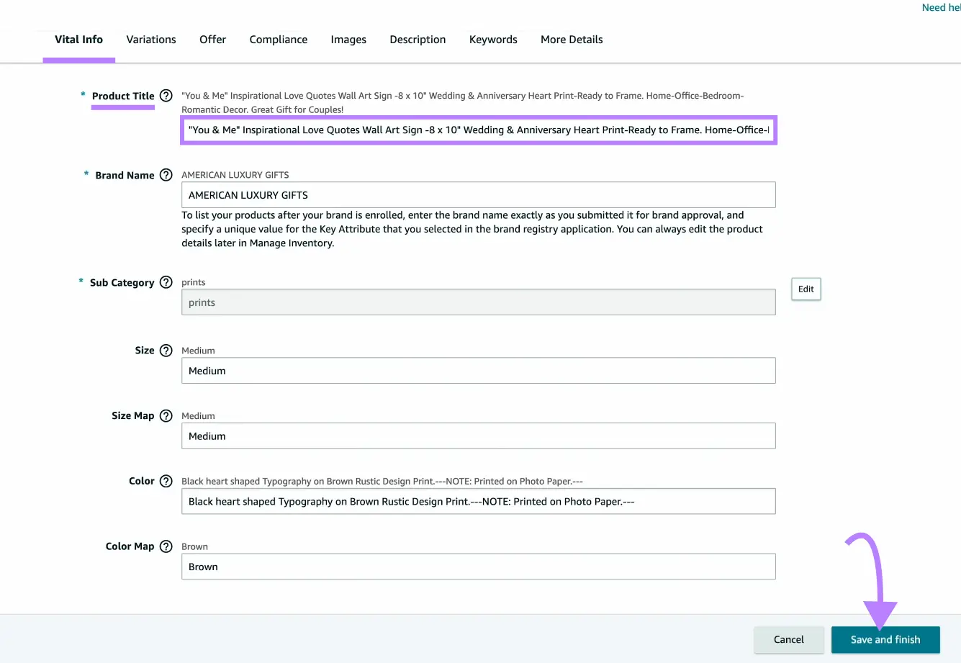The image size is (961, 663).
Task: Click the Cancel button
Action: point(789,639)
